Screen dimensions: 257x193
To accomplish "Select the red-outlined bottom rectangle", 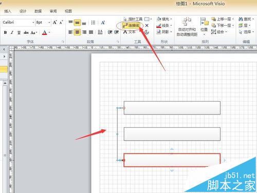I will point(172,160).
